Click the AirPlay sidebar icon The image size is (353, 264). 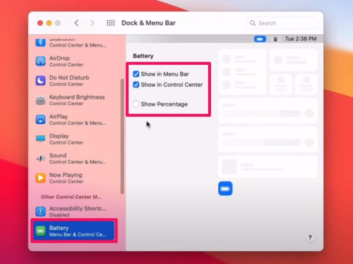(41, 119)
